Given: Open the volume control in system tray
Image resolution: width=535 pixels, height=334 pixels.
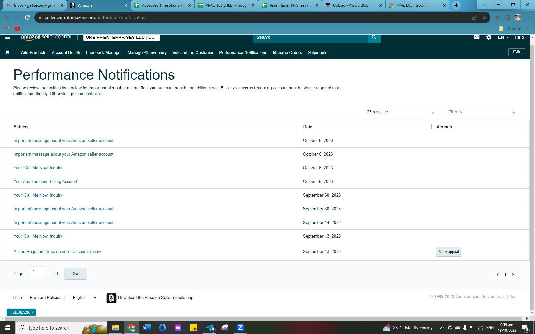Looking at the screenshot, I should coord(481,328).
